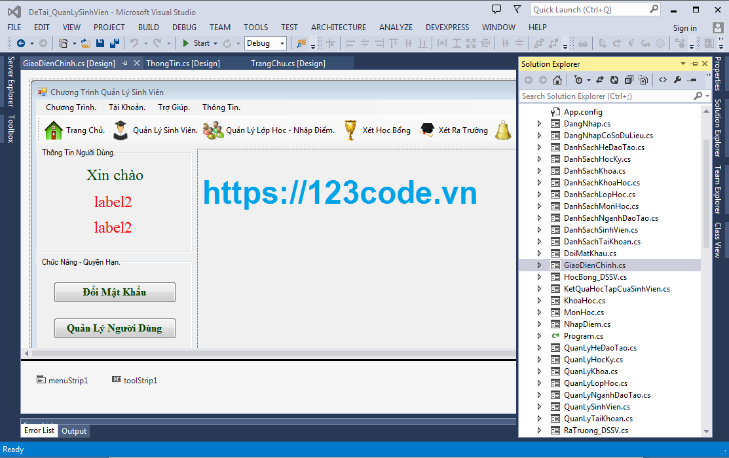Open the Debug configuration dropdown
This screenshot has height=458, width=729.
(x=265, y=43)
